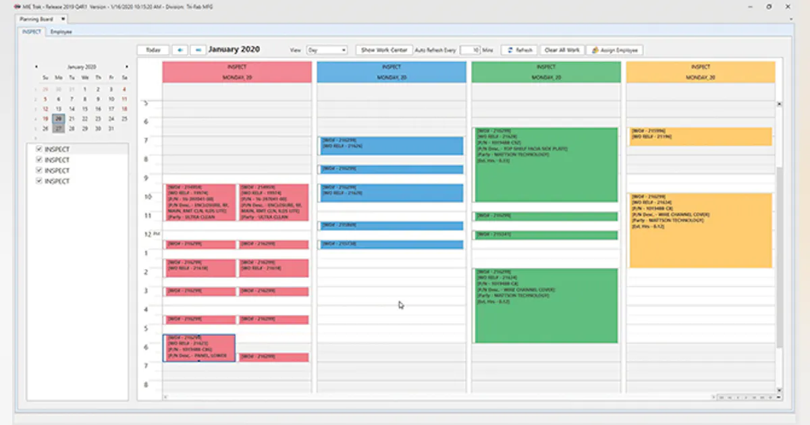This screenshot has width=810, height=425.
Task: Select green WO# 215341 appointment
Action: [x=546, y=235]
